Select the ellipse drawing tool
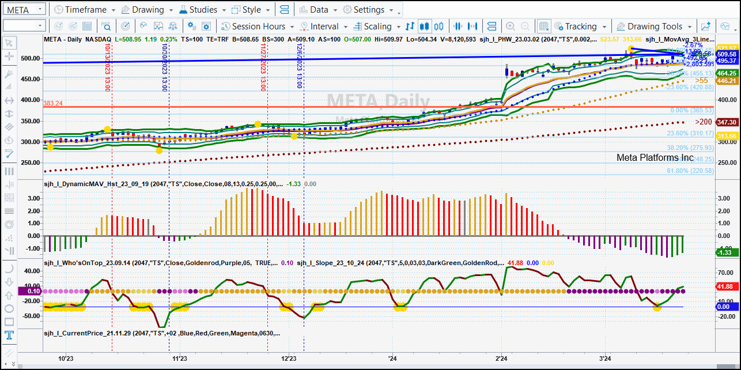The image size is (741, 370). click(x=9, y=308)
